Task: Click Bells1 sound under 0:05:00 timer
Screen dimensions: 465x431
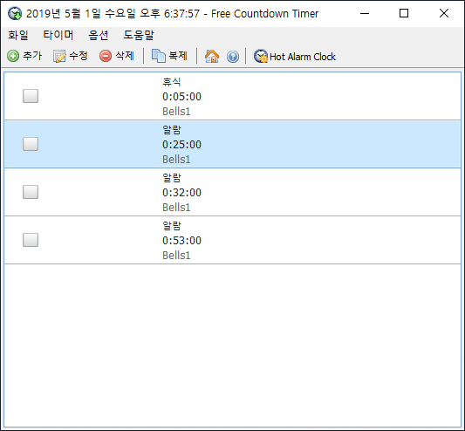Action: (176, 112)
